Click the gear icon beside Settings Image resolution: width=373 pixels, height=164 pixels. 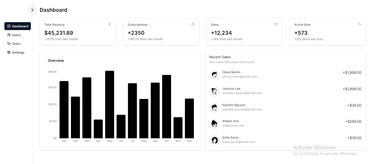[9, 52]
